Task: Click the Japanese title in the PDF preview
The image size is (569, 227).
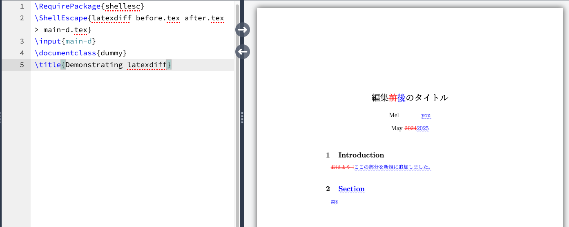Action: tap(410, 98)
